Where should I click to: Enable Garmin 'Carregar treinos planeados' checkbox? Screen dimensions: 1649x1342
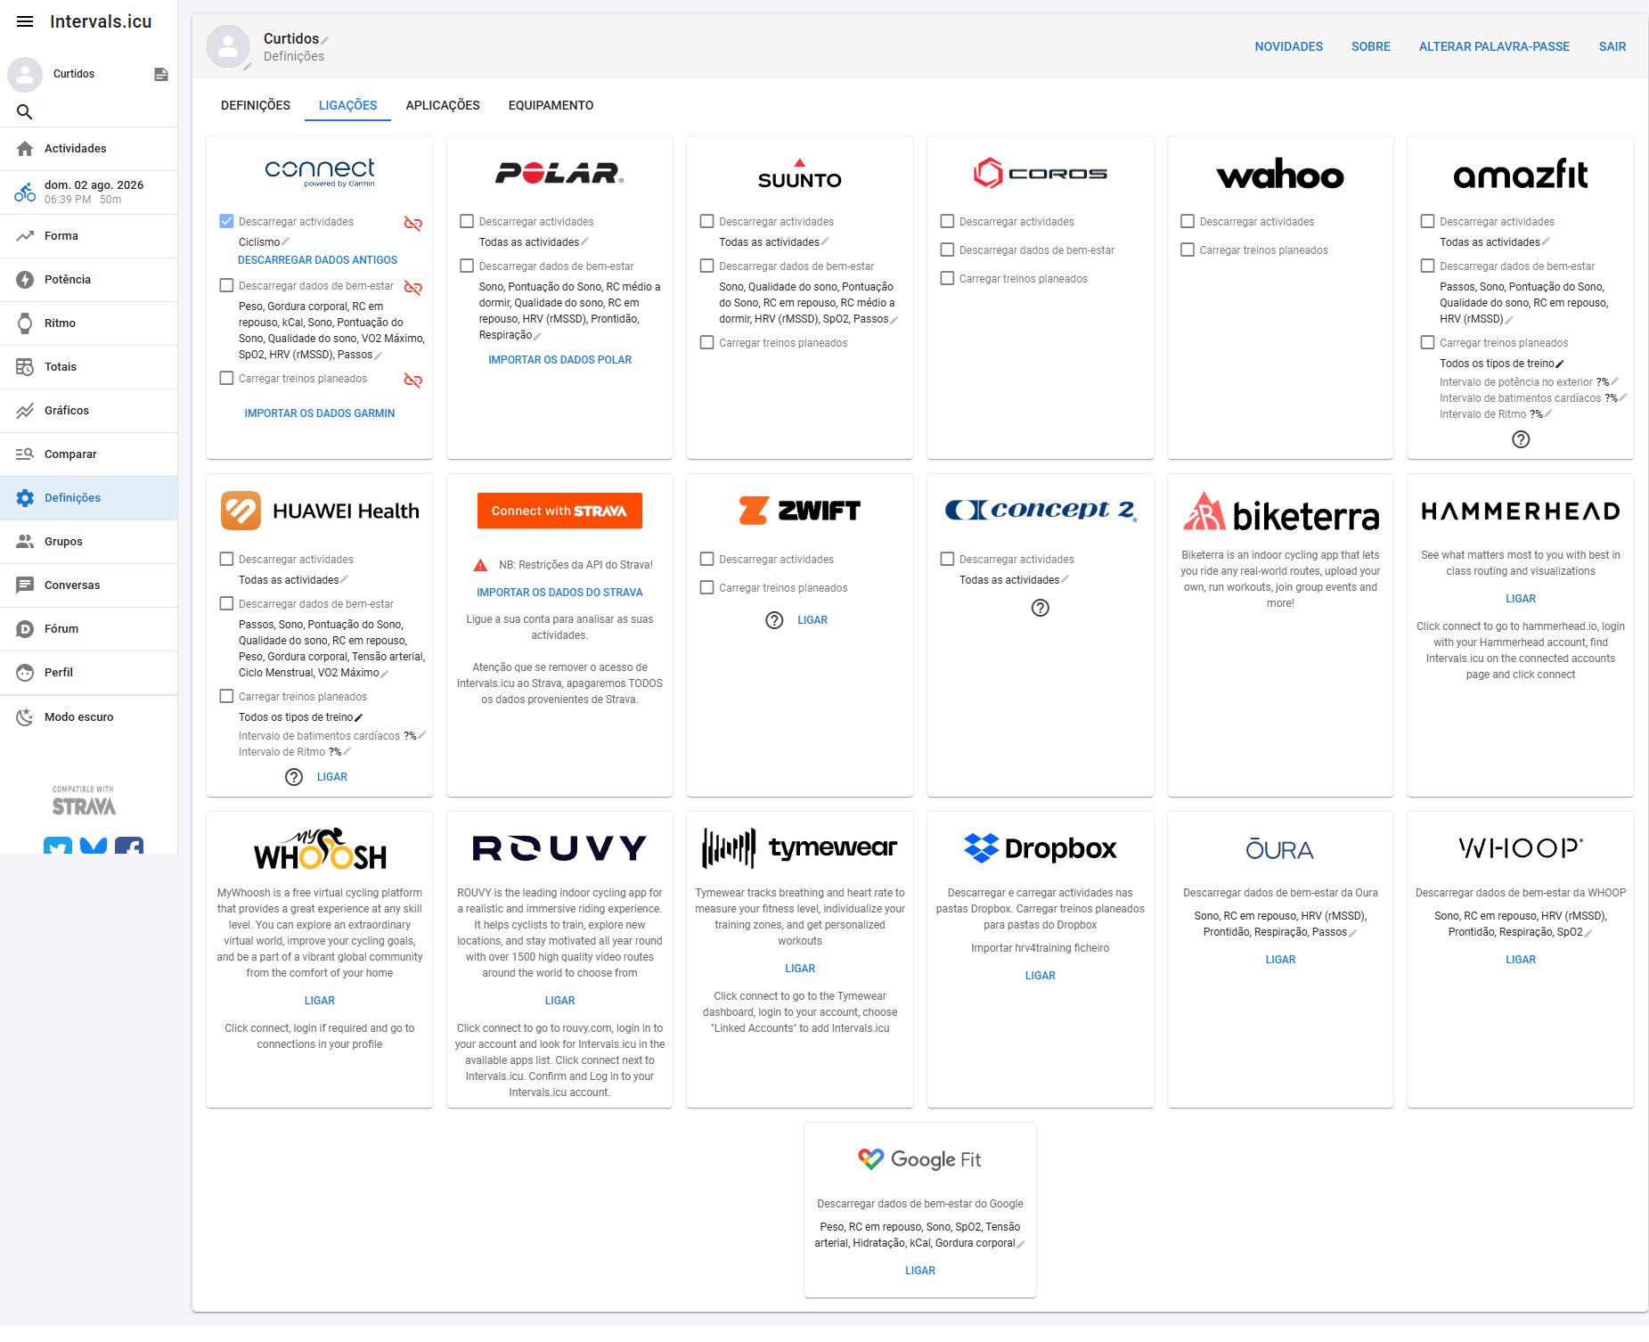point(227,378)
